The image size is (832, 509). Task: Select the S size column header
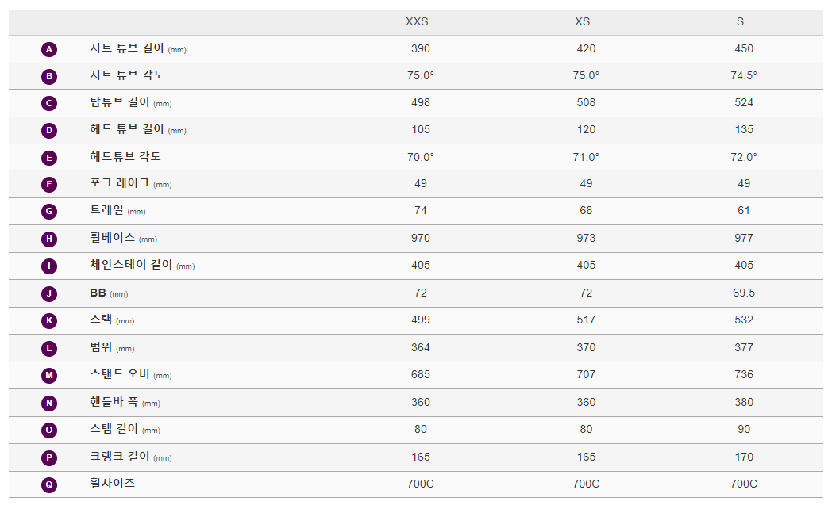point(740,21)
